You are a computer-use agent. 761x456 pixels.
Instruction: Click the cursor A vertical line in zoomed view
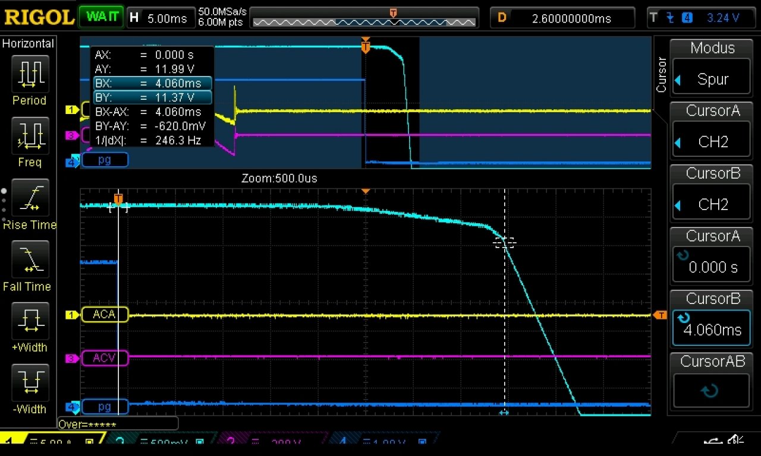pyautogui.click(x=118, y=303)
